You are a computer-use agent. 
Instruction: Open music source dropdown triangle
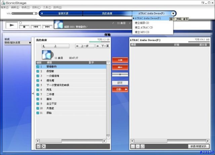(x=42, y=13)
